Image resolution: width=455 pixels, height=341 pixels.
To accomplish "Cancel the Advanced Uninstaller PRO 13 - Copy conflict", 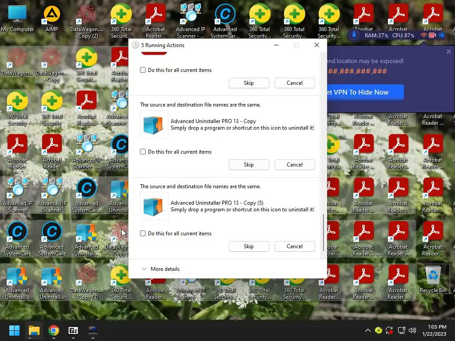I will coord(295,164).
